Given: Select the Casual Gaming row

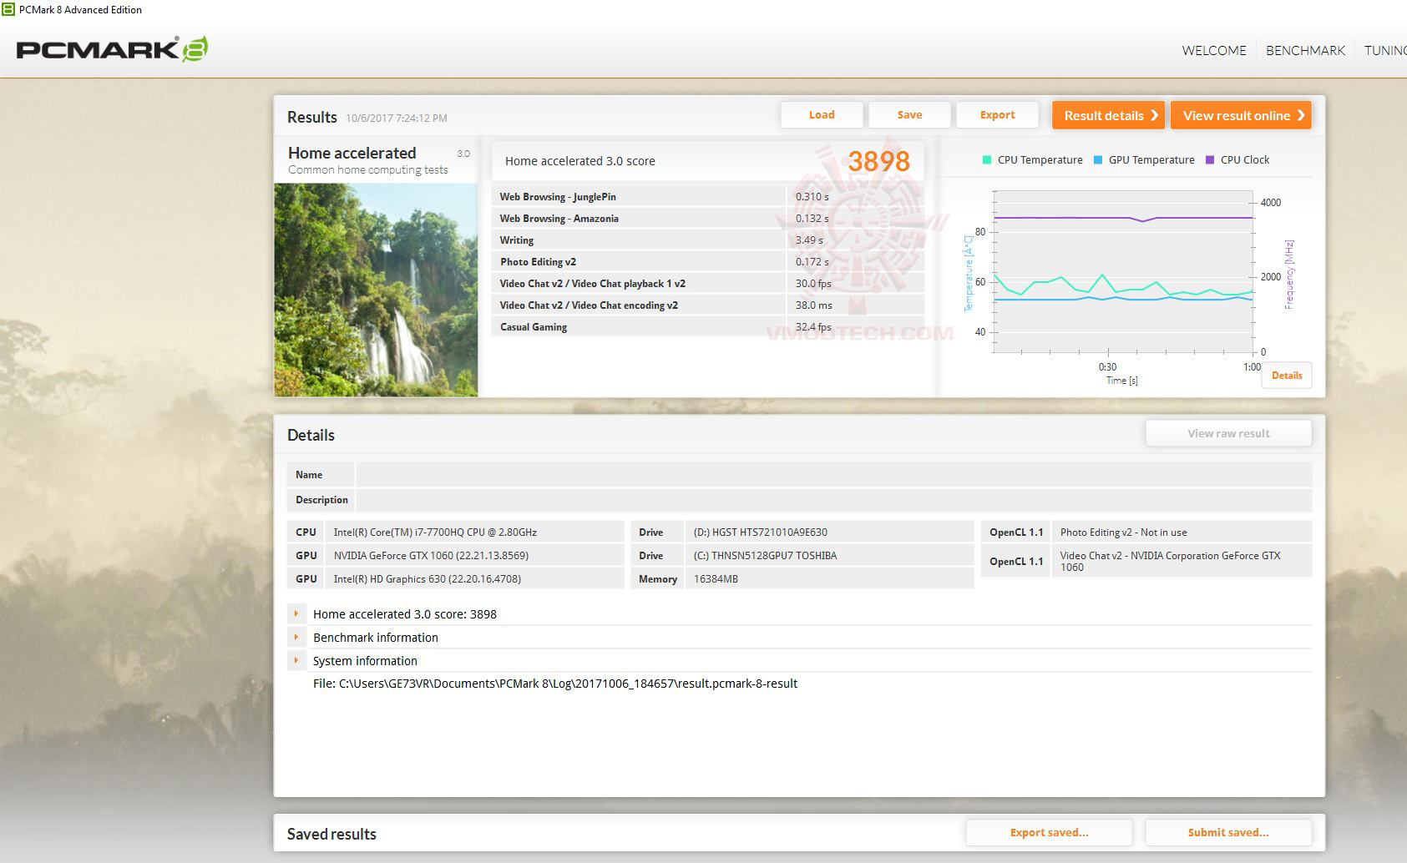Looking at the screenshot, I should (708, 326).
